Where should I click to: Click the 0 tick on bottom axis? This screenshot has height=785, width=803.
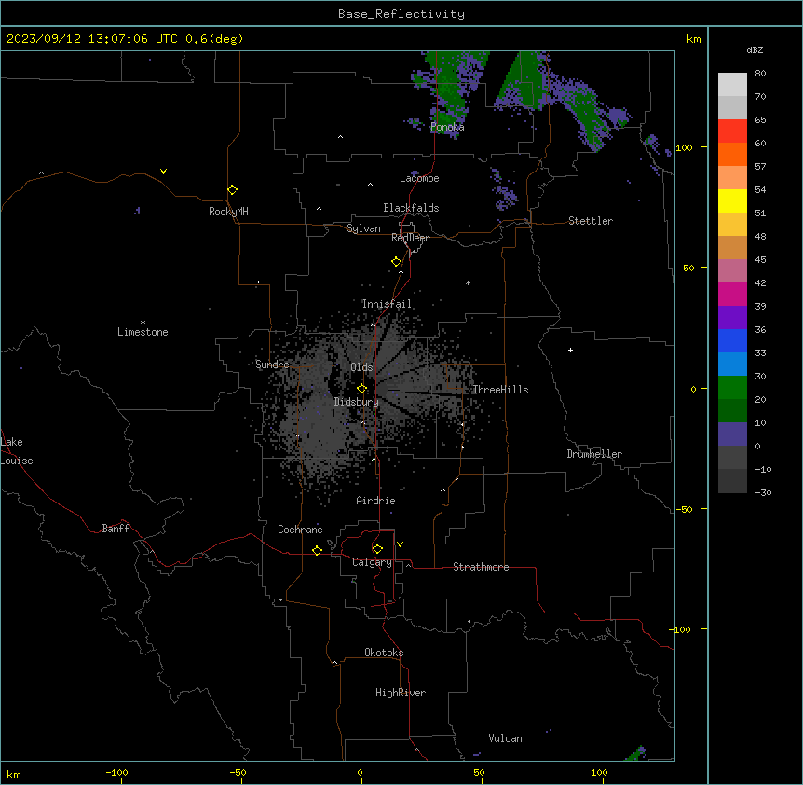click(x=360, y=772)
